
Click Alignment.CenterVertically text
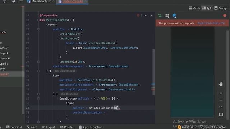pyautogui.click(x=114, y=90)
